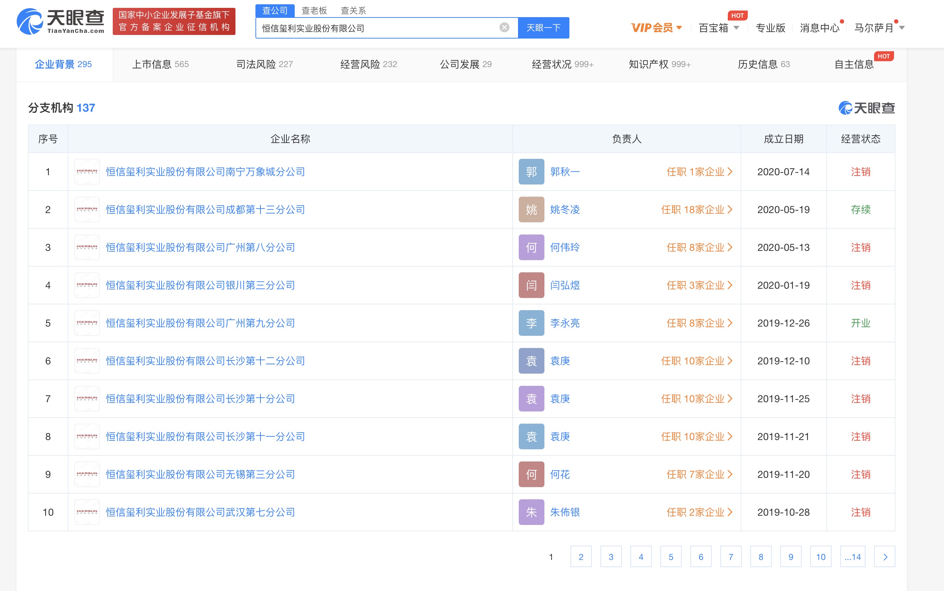
Task: Open 广州第八分公司 company link
Action: [201, 247]
